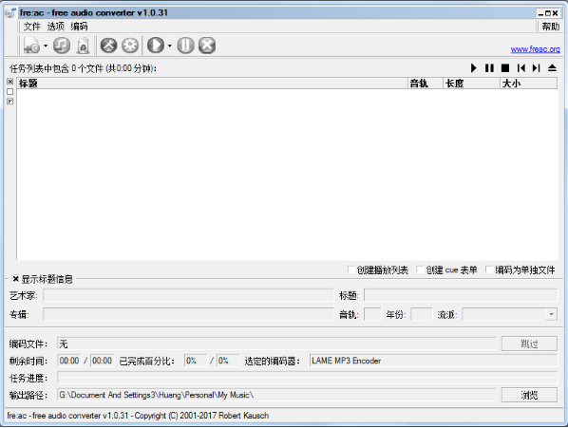
Task: Click the 年份 input field
Action: pyautogui.click(x=422, y=314)
